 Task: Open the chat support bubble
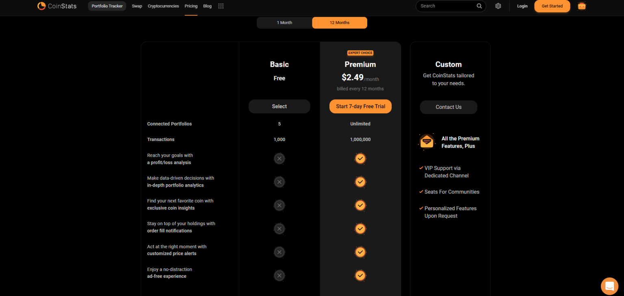tap(609, 286)
